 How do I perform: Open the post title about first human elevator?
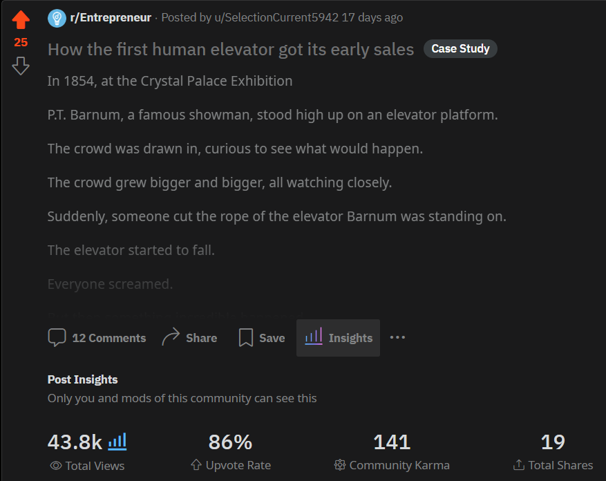(x=231, y=49)
